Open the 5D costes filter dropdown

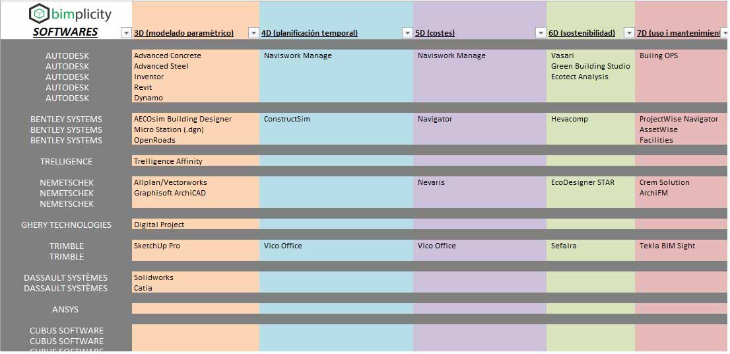[x=541, y=33]
